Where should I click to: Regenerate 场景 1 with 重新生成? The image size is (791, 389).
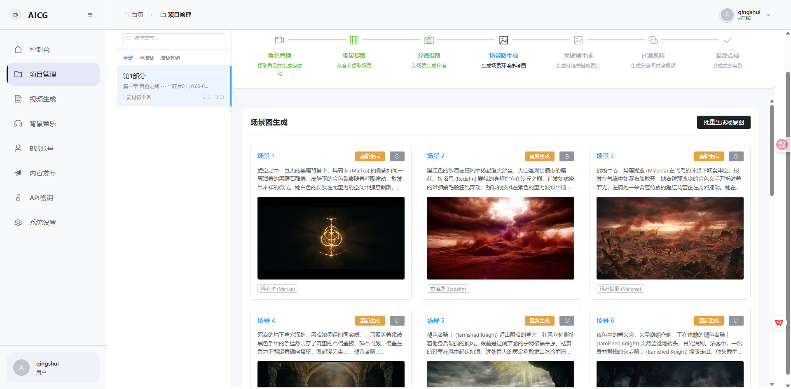pos(370,156)
